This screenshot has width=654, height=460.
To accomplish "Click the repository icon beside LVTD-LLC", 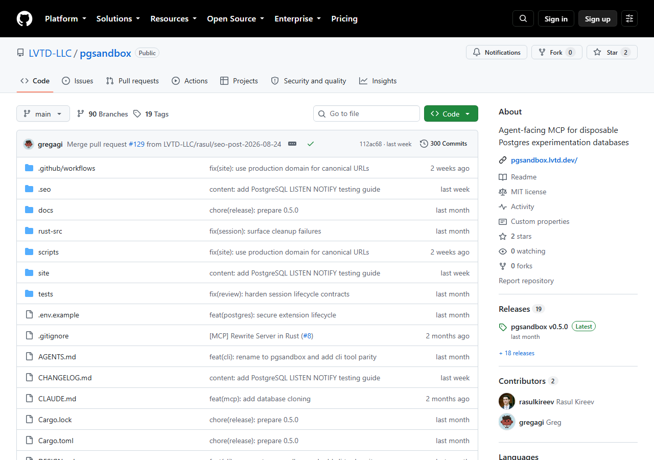I will point(20,53).
